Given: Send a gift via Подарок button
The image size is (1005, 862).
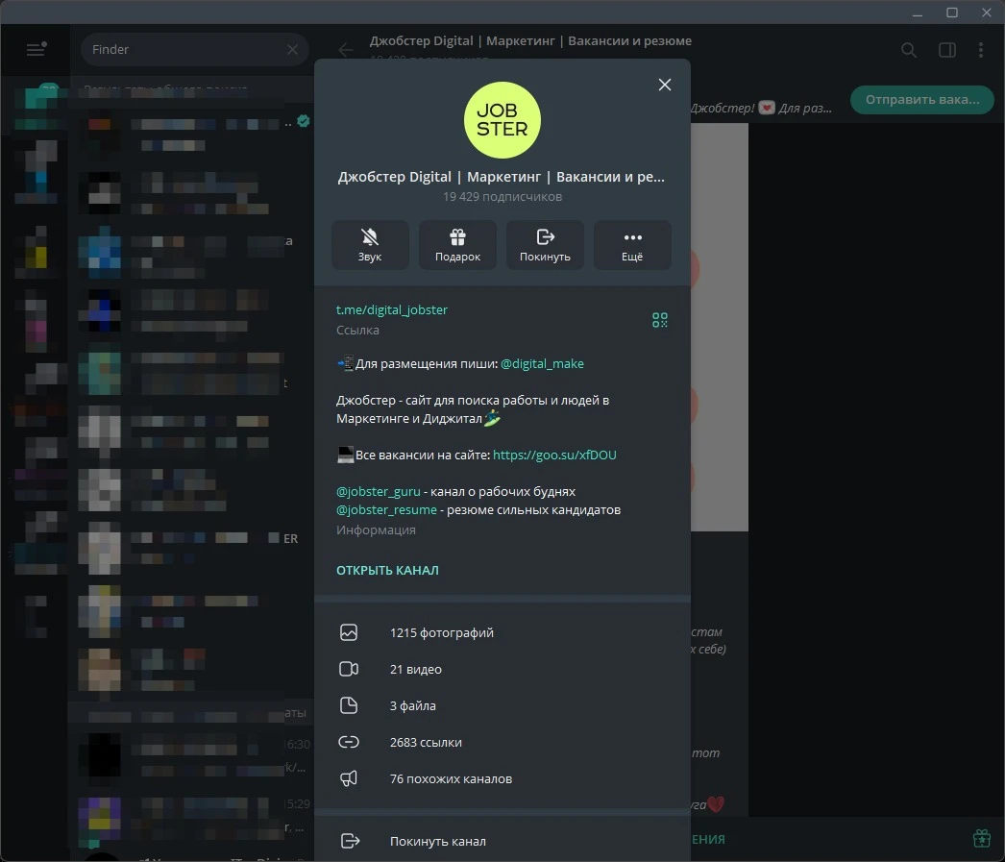Looking at the screenshot, I should [457, 245].
